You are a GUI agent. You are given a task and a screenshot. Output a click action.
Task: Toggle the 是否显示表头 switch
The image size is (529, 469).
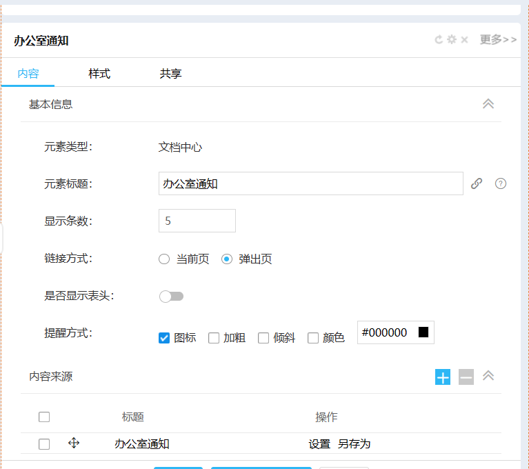[171, 297]
